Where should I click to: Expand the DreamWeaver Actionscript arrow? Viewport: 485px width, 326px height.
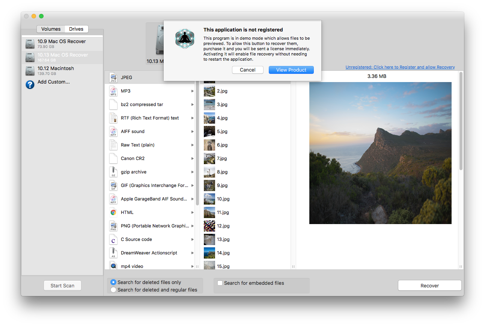(x=193, y=253)
